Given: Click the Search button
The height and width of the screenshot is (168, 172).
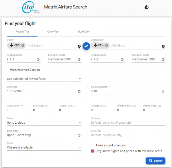Looking at the screenshot, I should pyautogui.click(x=155, y=161).
